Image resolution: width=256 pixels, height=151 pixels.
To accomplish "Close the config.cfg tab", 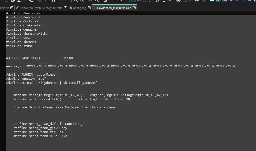I will pyautogui.click(x=89, y=8).
